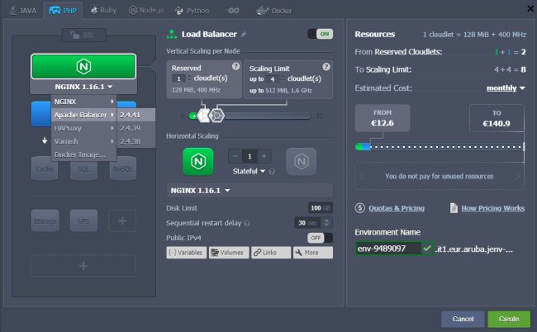This screenshot has height=332, width=537.
Task: Click the small plus extra-layer block
Action: point(122,221)
